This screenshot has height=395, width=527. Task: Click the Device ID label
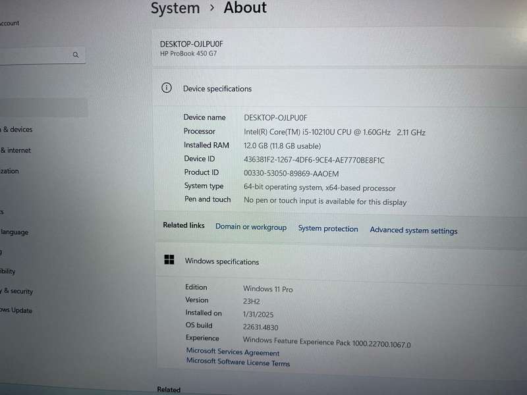click(x=200, y=159)
